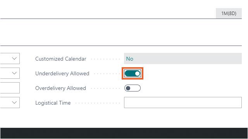Open the Customized Calendar 'No' link
248x139 pixels.
pos(129,59)
